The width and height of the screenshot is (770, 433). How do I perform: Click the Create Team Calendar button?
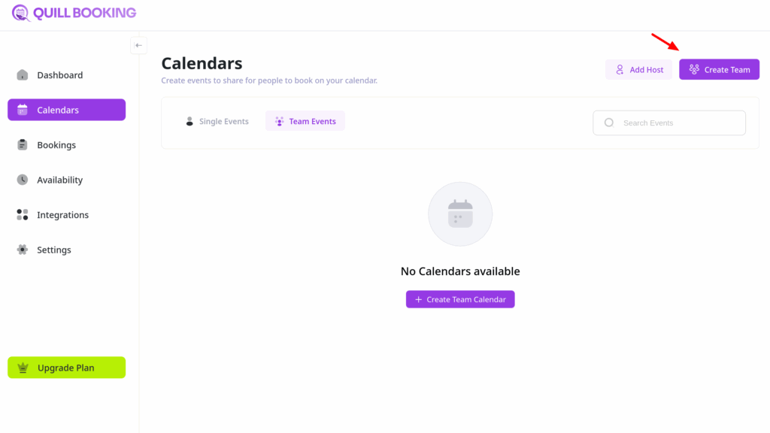460,299
